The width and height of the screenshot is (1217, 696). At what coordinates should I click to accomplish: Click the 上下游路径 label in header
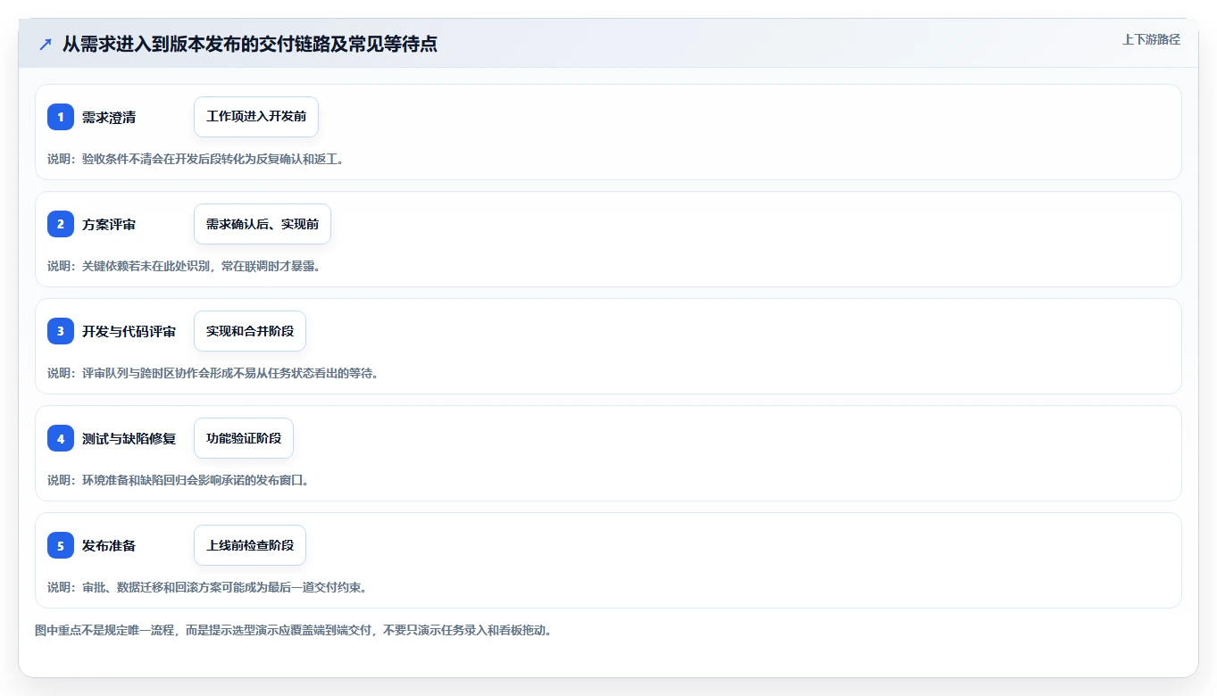coord(1151,39)
